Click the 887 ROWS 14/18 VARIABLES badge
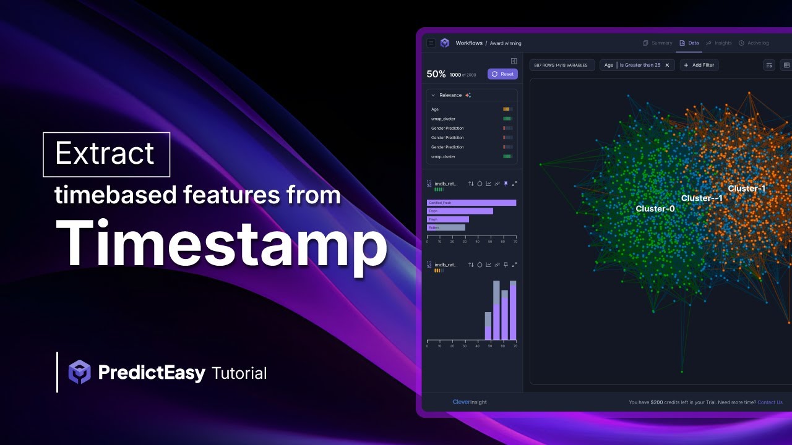This screenshot has width=792, height=445. coord(562,65)
